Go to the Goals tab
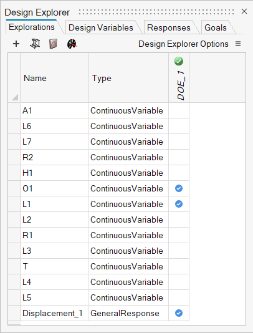The width and height of the screenshot is (253, 333). (216, 27)
